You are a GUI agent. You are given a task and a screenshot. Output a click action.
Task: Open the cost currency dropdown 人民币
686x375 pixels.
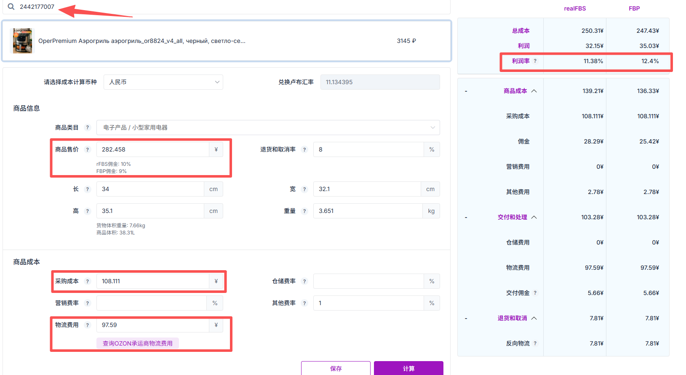tap(163, 82)
